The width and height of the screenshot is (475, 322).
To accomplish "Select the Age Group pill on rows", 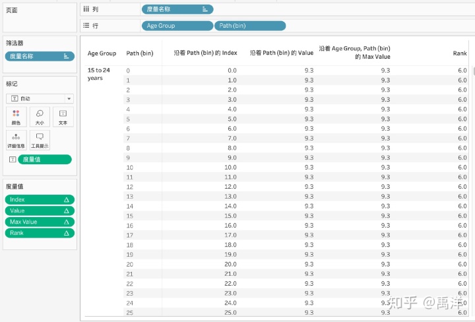I will tap(177, 26).
